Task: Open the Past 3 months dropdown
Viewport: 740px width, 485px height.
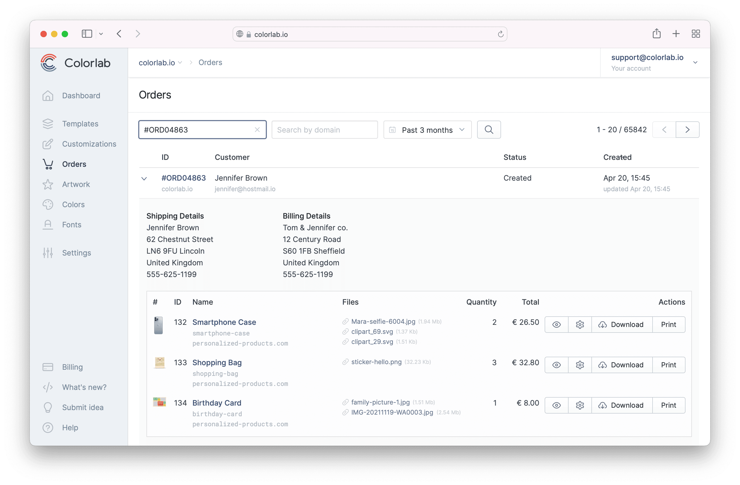Action: coord(427,130)
